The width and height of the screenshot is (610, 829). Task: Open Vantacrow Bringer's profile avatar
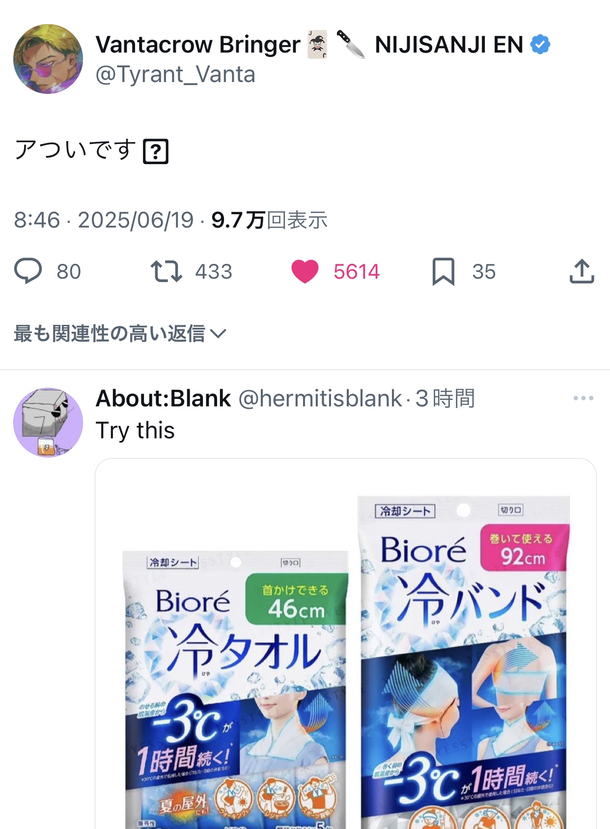(x=48, y=59)
